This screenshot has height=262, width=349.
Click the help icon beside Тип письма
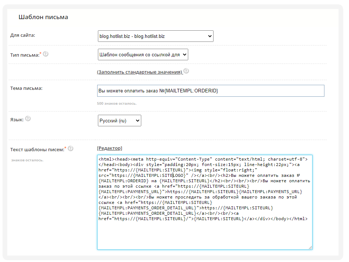pos(46,54)
